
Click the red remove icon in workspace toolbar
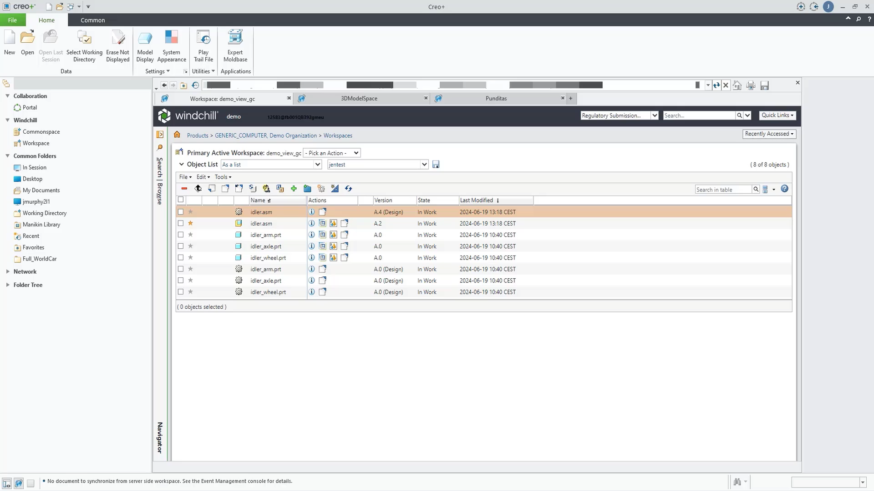coord(184,189)
